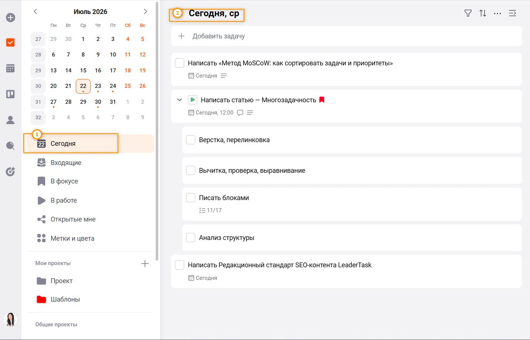Open the sort arrows icon
The height and width of the screenshot is (340, 530).
(483, 13)
